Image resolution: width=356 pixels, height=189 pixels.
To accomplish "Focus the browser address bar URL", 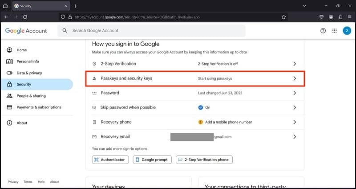I will [x=137, y=17].
